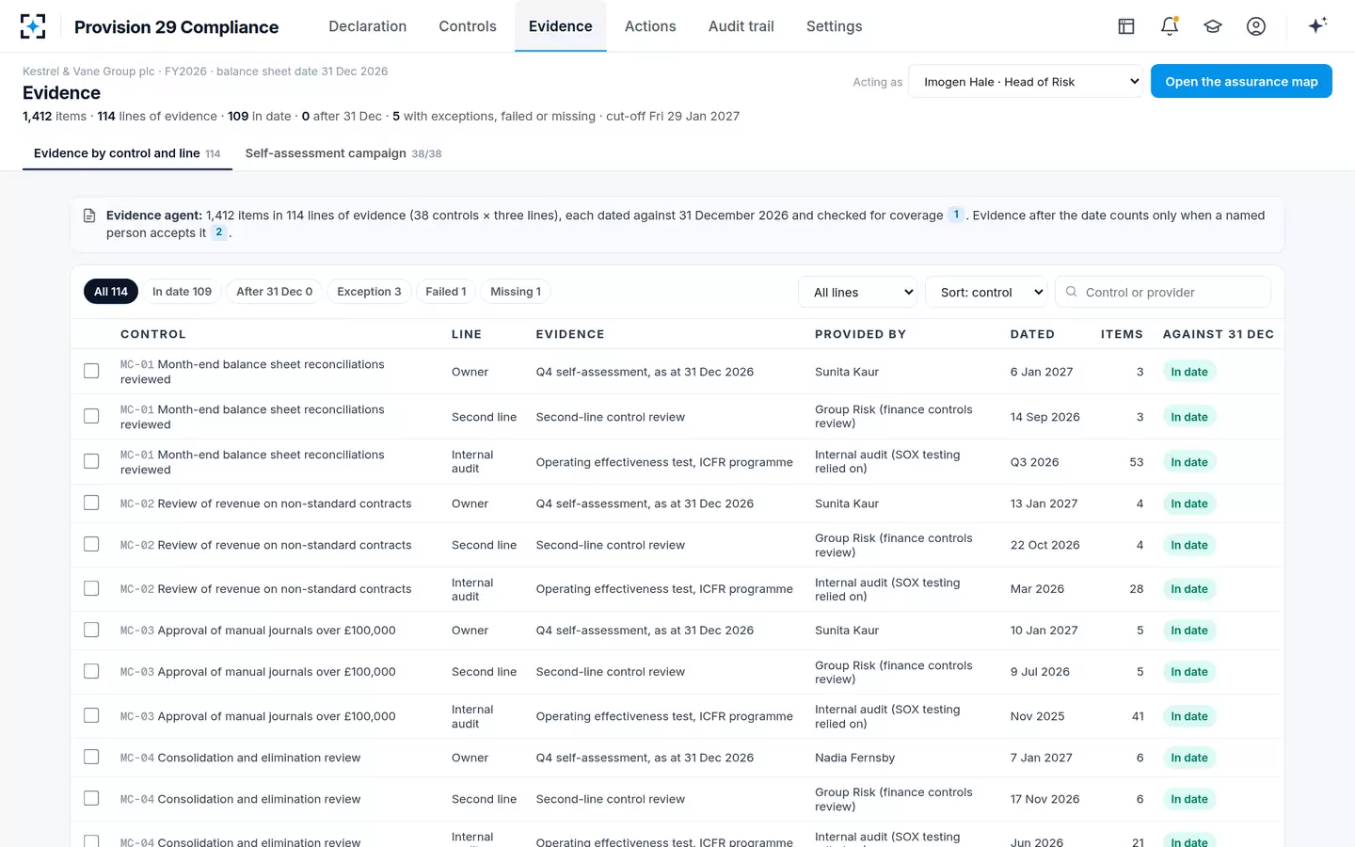Viewport: 1355px width, 847px height.
Task: Click the Provision 29 Compliance logo icon
Action: (x=33, y=26)
